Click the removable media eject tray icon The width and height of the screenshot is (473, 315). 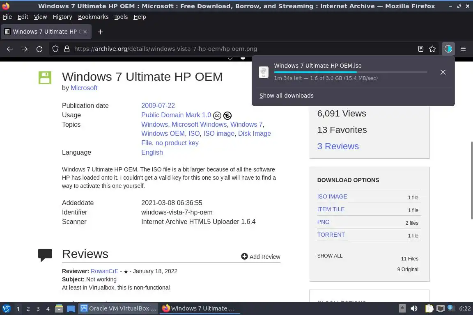click(402, 308)
